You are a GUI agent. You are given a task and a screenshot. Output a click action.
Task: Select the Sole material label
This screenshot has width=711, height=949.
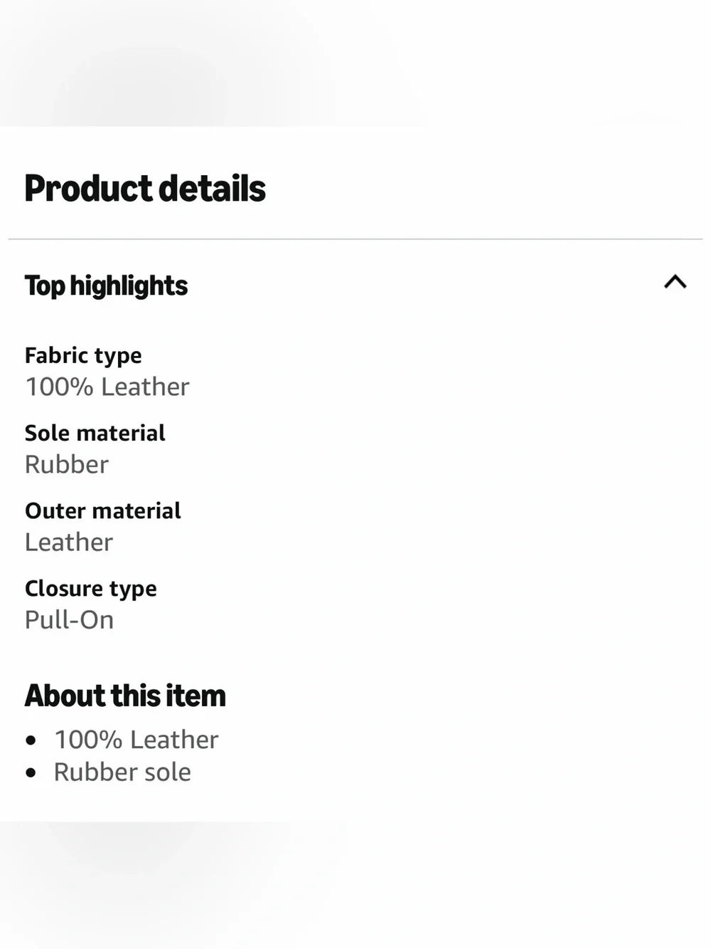(x=95, y=433)
